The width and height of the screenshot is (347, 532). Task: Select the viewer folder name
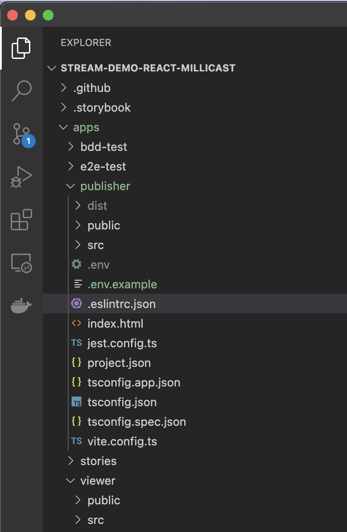(x=98, y=481)
